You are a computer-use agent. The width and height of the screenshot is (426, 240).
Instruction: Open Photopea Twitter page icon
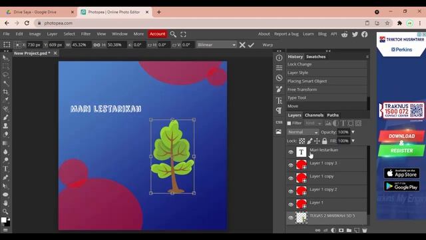[x=355, y=34]
